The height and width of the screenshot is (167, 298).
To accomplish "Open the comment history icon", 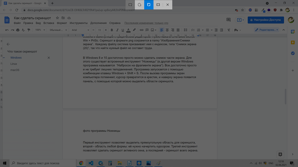I will pos(228,20).
